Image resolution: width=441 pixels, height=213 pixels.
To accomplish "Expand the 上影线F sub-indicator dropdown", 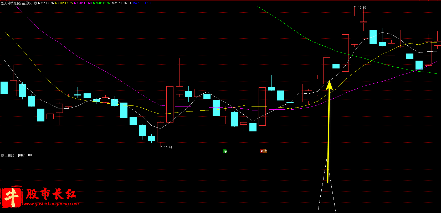I will pos(2,155).
